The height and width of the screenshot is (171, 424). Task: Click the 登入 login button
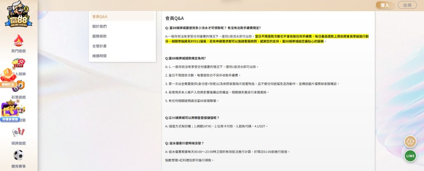[x=385, y=5]
